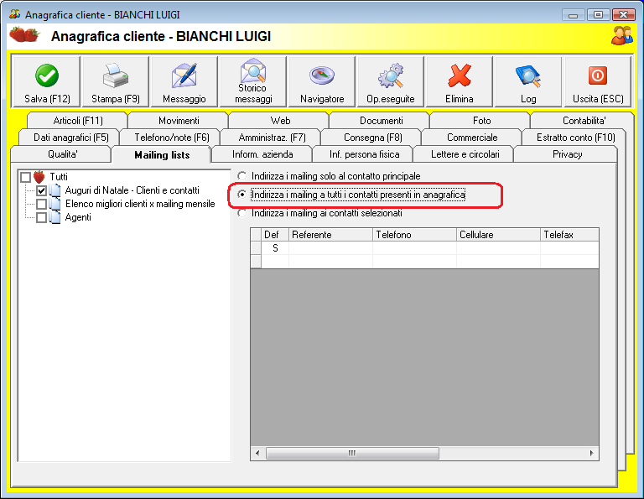
Task: Switch to the Movimenti tab
Action: [x=179, y=120]
